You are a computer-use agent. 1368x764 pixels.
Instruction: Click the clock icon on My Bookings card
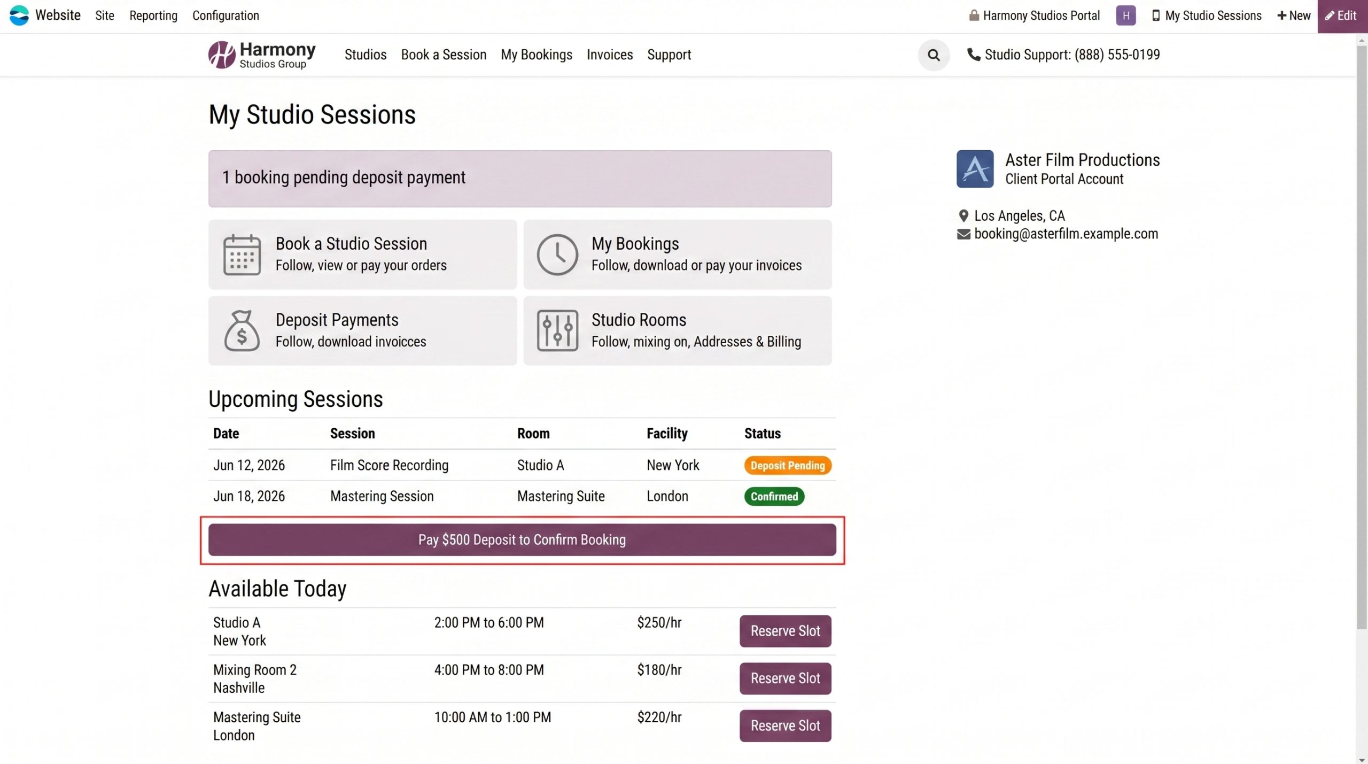point(557,254)
